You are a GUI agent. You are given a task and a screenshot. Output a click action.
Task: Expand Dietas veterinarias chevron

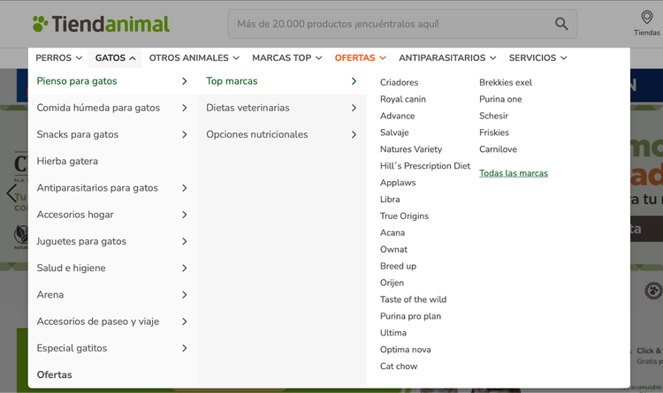pyautogui.click(x=354, y=108)
